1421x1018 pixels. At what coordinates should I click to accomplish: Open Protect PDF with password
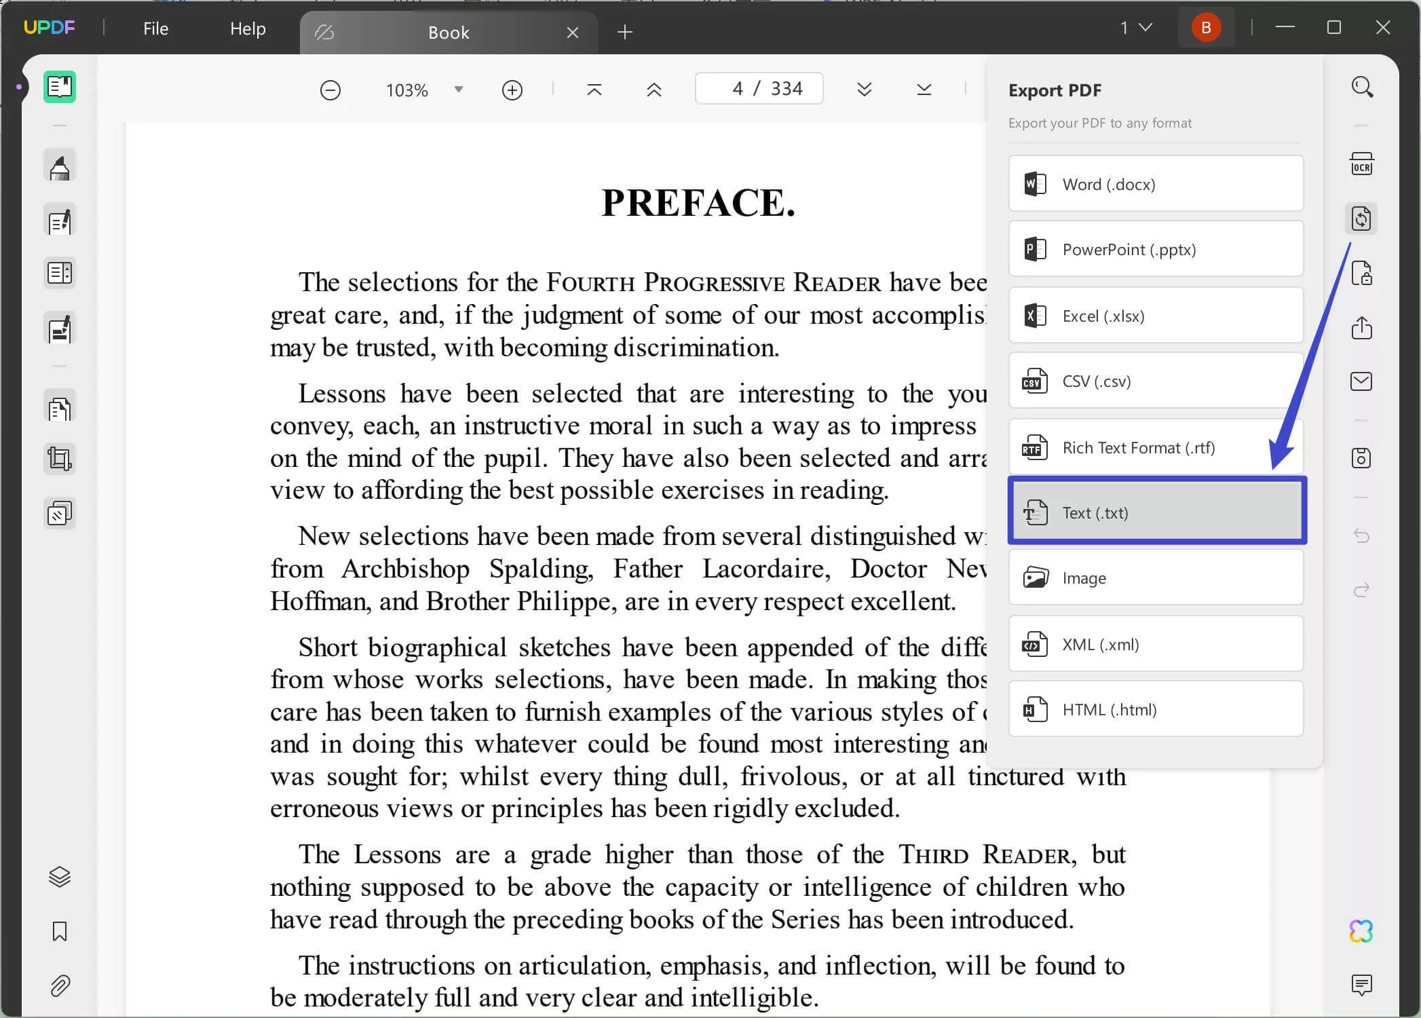click(1362, 273)
